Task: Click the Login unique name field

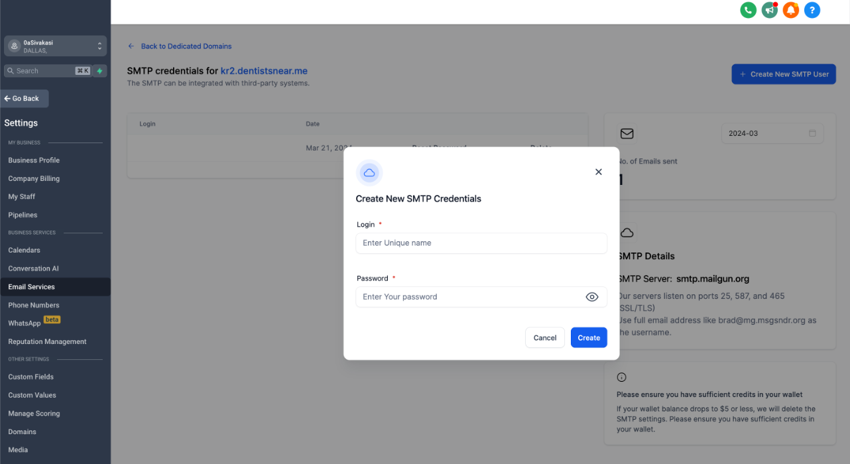Action: point(481,243)
